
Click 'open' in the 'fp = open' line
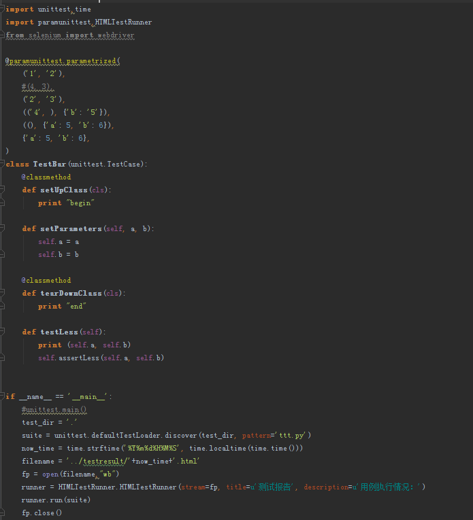coord(50,474)
